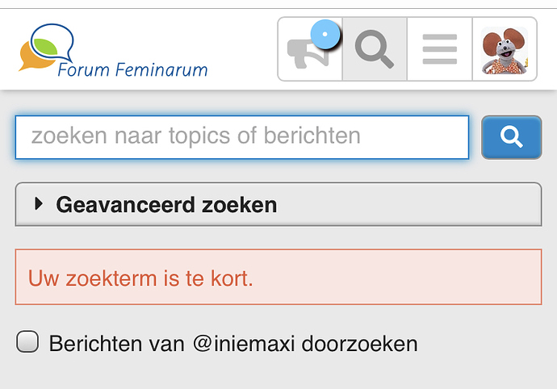Screen dimensions: 557x389
Task: Click the blue search submit button
Action: click(x=512, y=137)
